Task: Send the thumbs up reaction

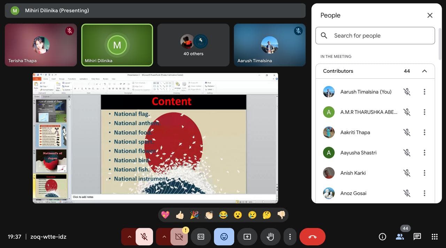Action: click(x=180, y=215)
